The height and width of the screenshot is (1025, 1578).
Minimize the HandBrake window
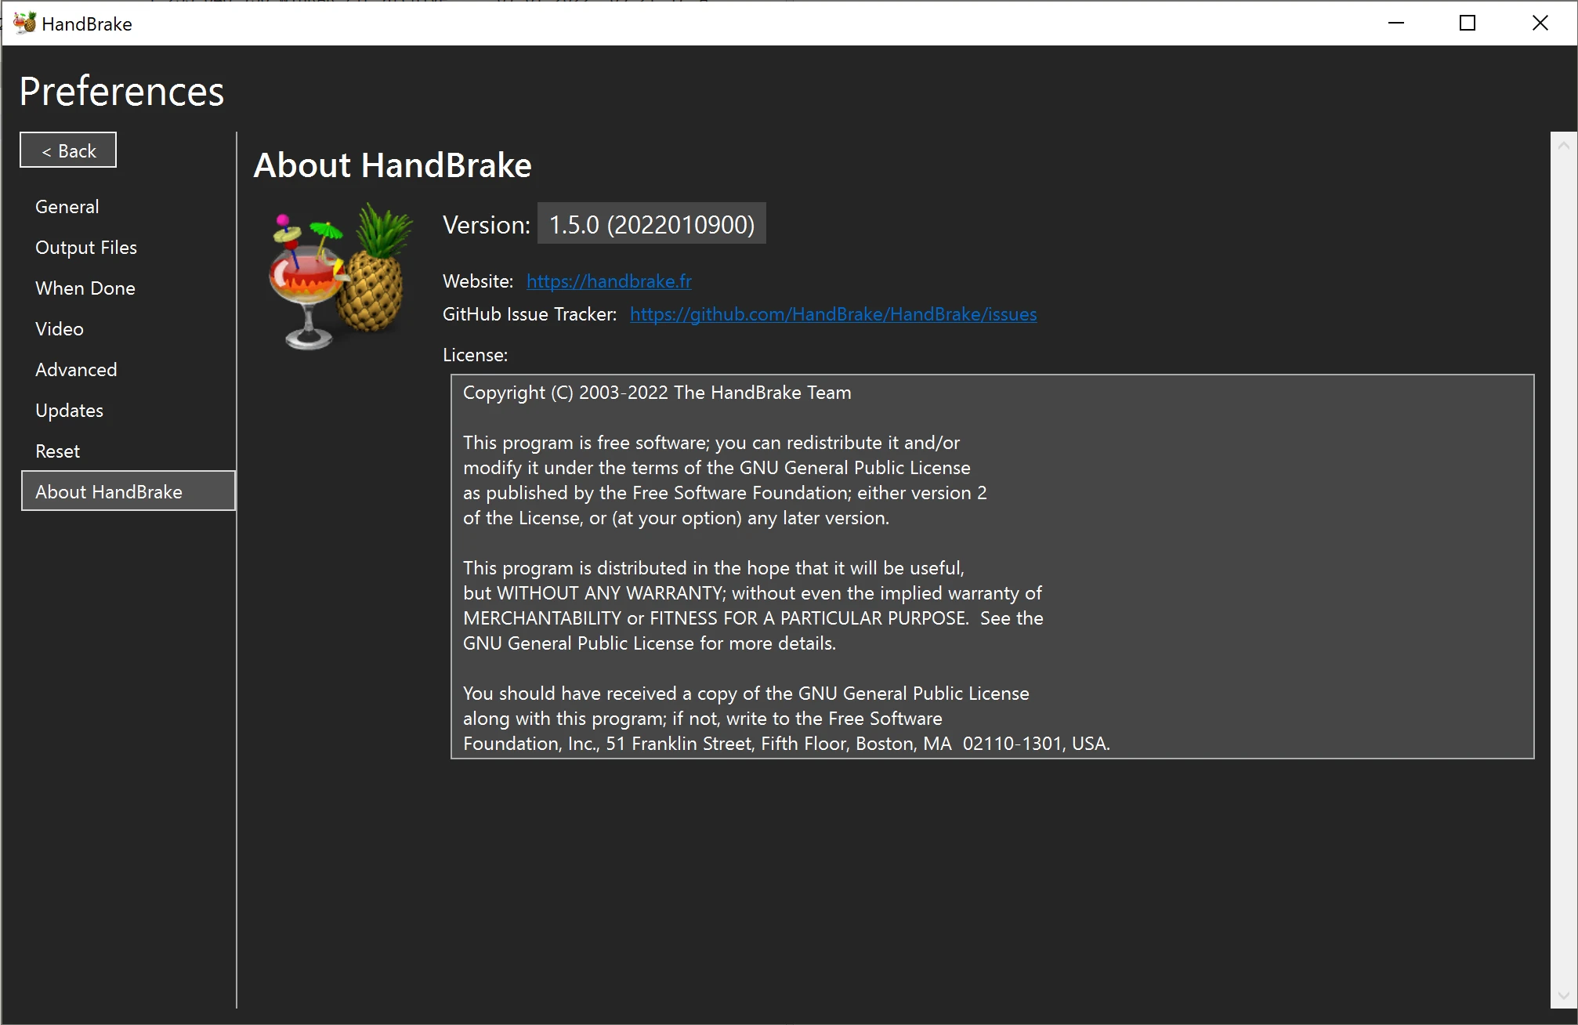click(1395, 24)
